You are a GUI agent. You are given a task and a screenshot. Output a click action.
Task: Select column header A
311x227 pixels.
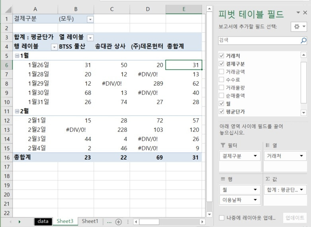click(35, 9)
